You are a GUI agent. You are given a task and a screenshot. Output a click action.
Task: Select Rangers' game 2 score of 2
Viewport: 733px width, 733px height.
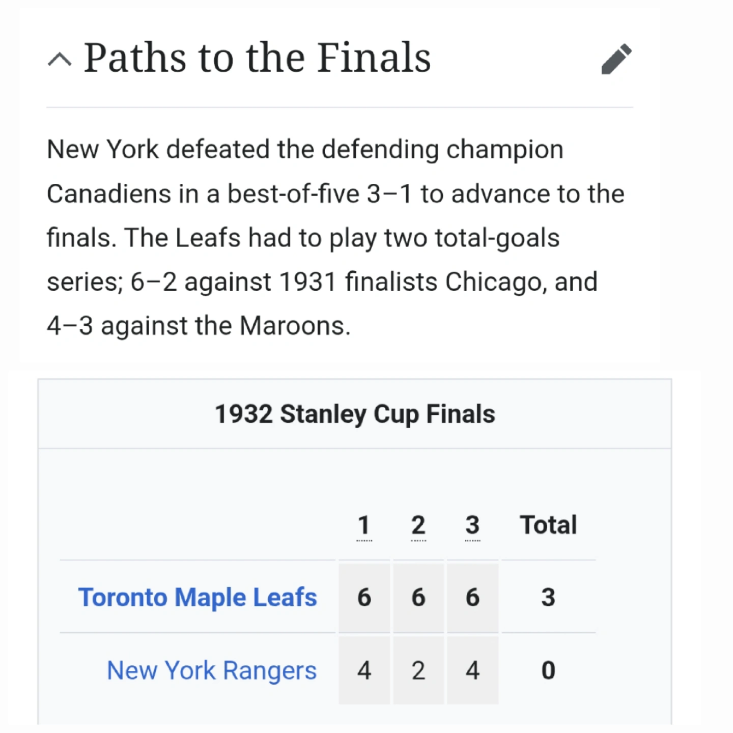(x=418, y=670)
